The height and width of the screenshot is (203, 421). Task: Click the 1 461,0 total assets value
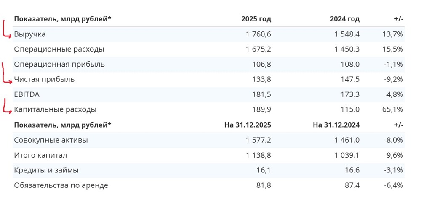[x=347, y=140]
